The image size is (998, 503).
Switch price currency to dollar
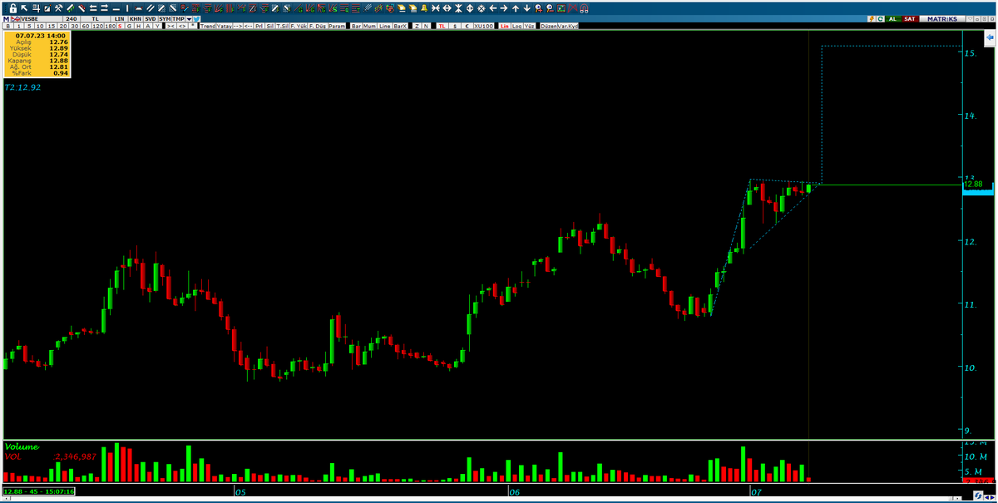click(x=454, y=27)
